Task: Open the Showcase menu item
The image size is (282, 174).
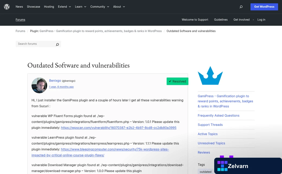Action: click(33, 7)
